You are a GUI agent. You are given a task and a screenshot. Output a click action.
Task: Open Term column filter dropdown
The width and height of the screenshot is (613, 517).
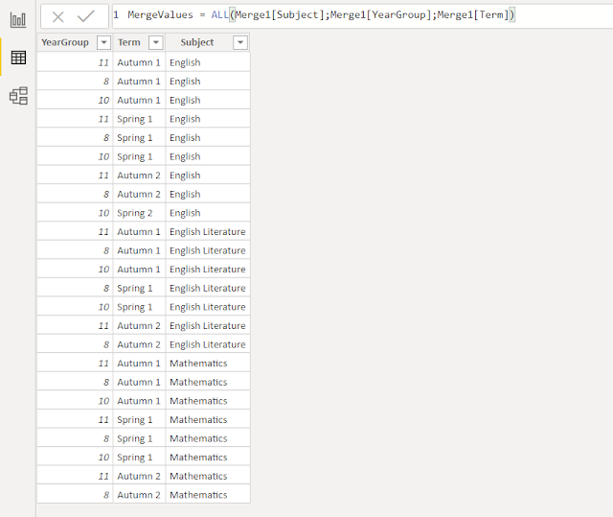(x=155, y=42)
